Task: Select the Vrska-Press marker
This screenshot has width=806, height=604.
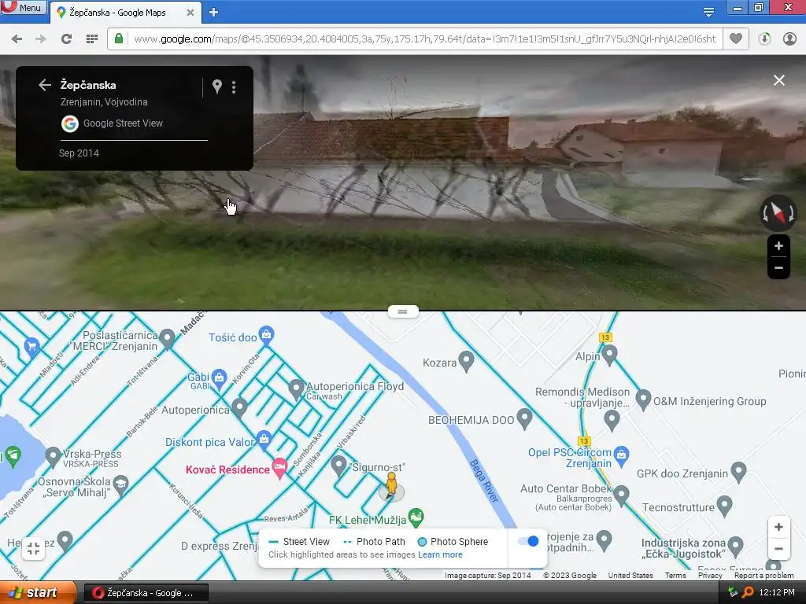Action: click(53, 457)
